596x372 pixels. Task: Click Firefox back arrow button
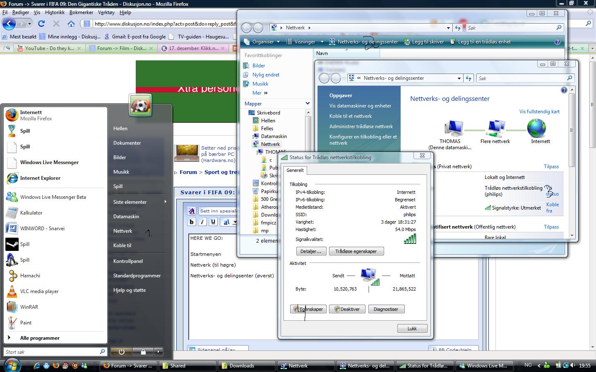(9, 24)
